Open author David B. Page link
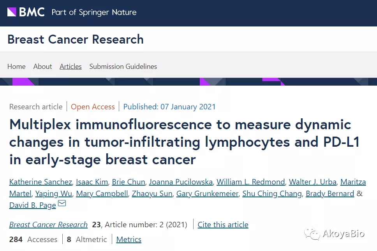The height and width of the screenshot is (251, 377). (x=33, y=205)
